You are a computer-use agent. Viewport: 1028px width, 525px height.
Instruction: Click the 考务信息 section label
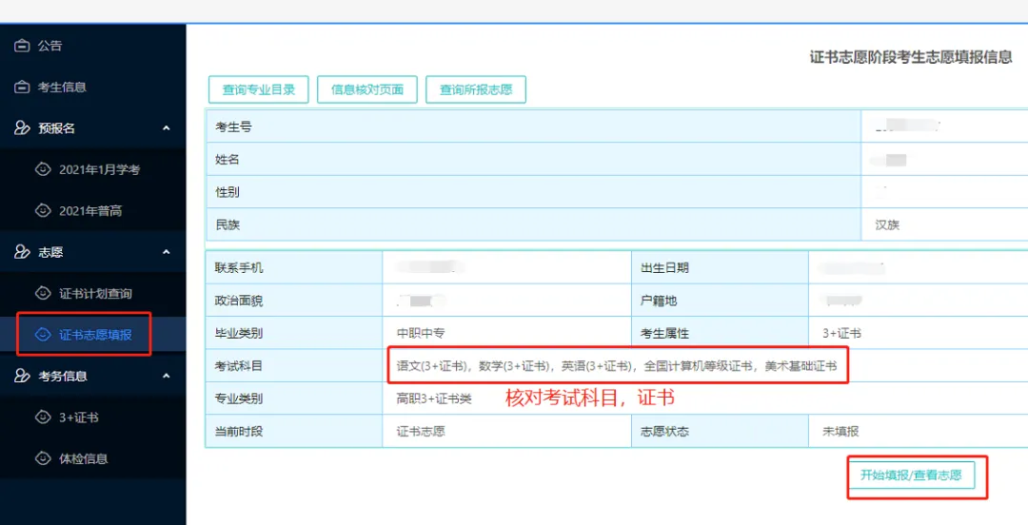tap(63, 377)
